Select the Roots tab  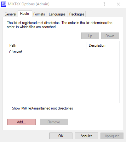coord(25,14)
